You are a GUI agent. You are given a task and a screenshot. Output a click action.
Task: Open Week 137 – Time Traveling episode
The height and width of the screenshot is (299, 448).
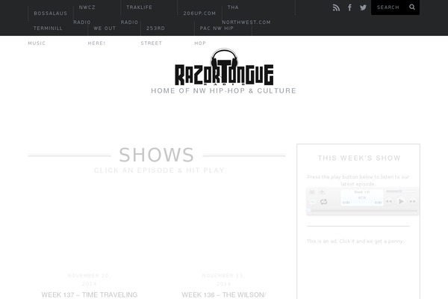(90, 295)
